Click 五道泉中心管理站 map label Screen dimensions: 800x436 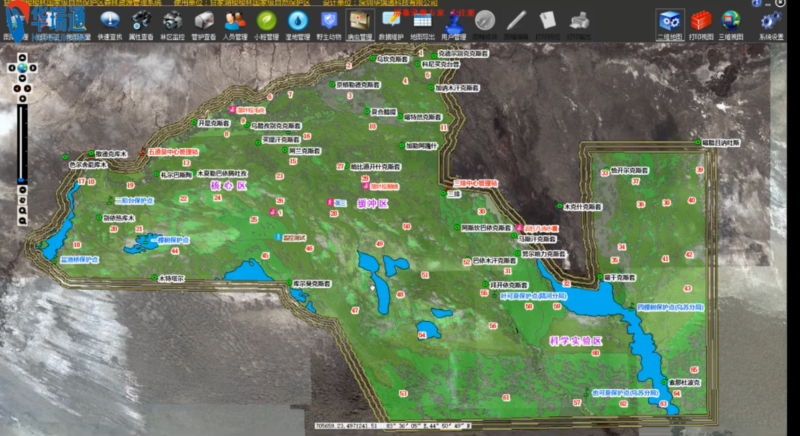tap(173, 152)
